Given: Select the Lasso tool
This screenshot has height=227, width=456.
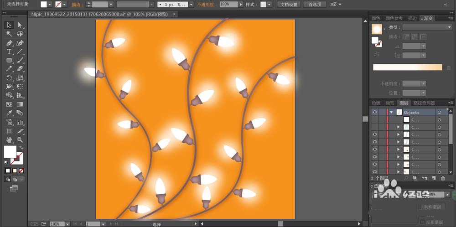Looking at the screenshot, I should (20, 34).
